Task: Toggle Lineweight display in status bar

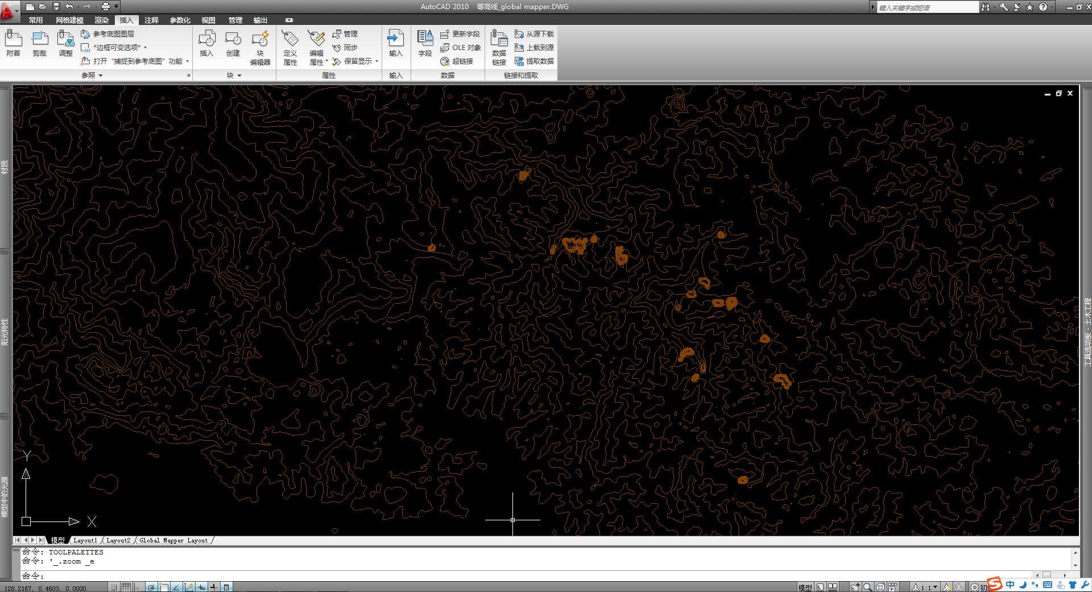Action: coord(214,587)
